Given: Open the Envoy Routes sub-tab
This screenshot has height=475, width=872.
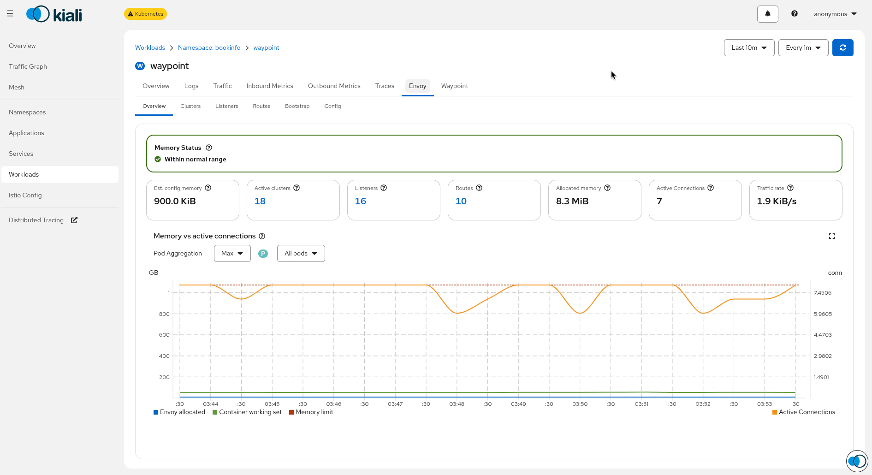Looking at the screenshot, I should tap(261, 106).
